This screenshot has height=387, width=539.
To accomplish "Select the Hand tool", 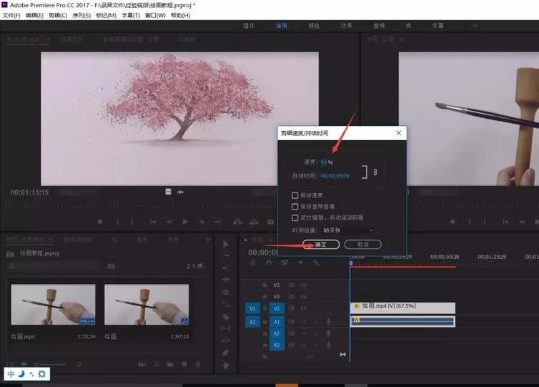I will 225,365.
